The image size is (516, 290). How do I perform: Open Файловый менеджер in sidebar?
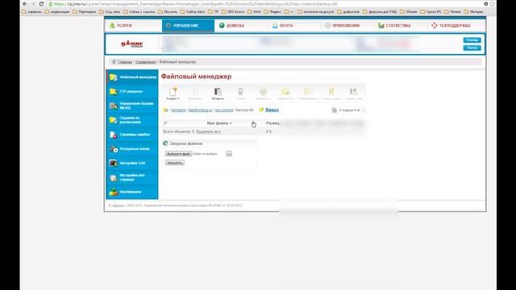[132, 77]
